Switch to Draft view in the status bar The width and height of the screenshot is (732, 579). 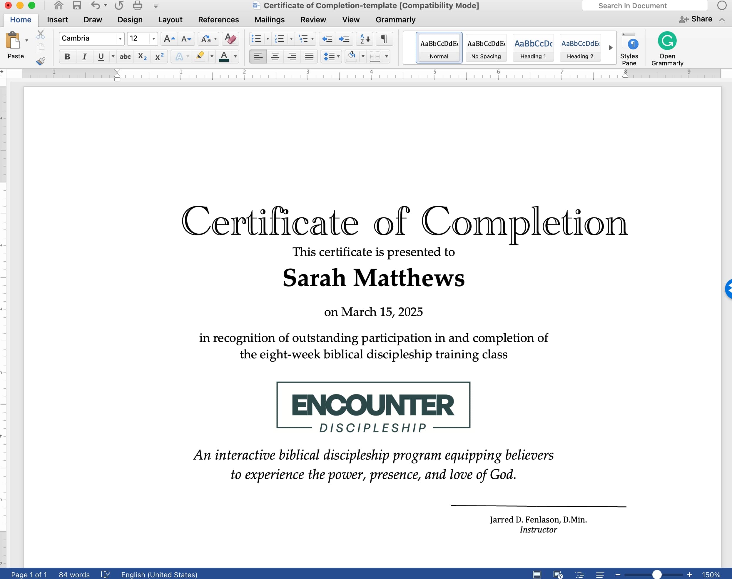[x=600, y=575]
